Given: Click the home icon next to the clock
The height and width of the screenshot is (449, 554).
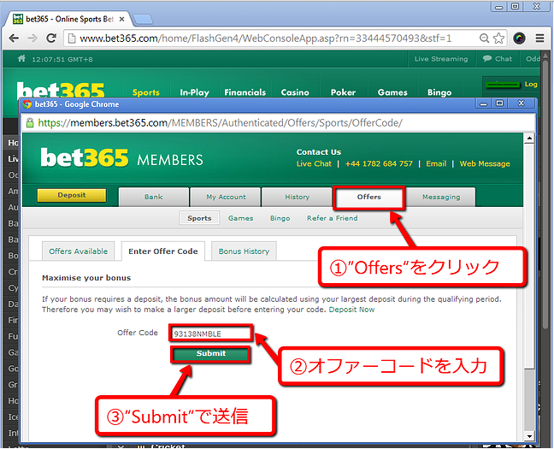Looking at the screenshot, I should tap(21, 58).
